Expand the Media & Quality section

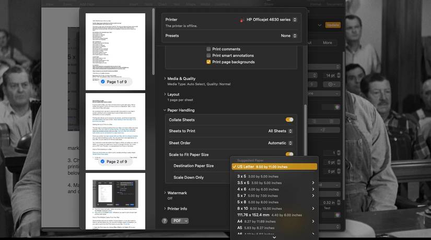click(165, 79)
